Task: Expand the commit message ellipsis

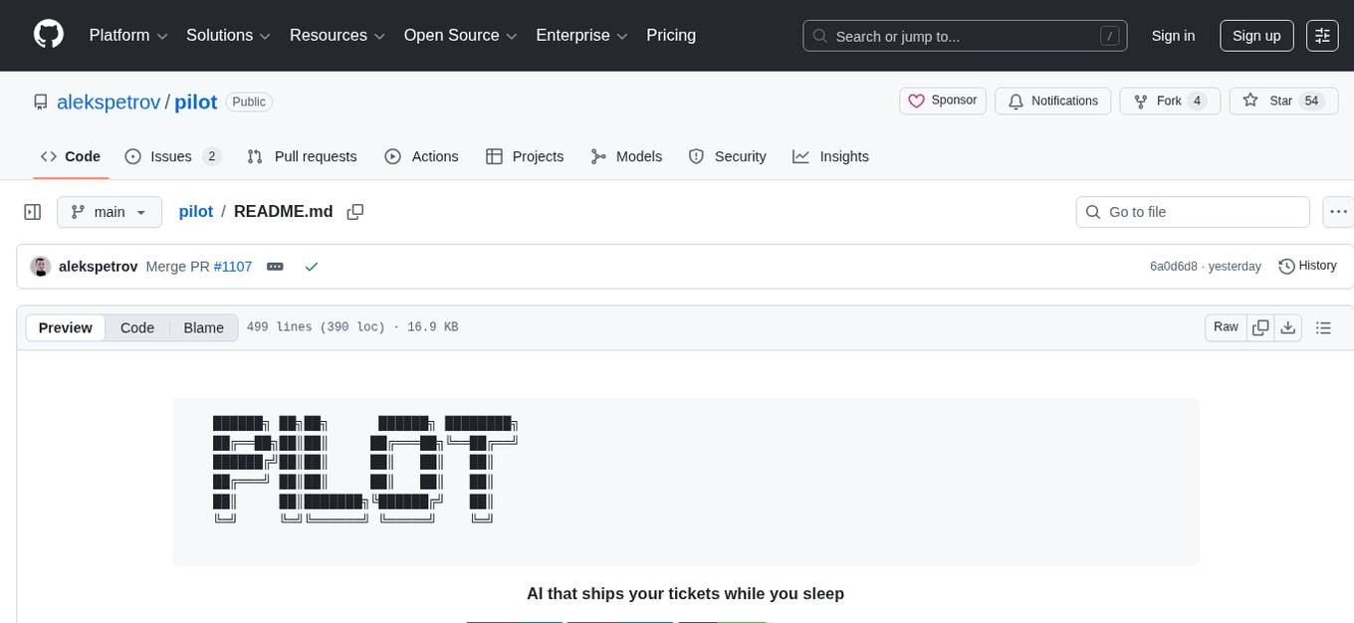Action: (x=275, y=267)
